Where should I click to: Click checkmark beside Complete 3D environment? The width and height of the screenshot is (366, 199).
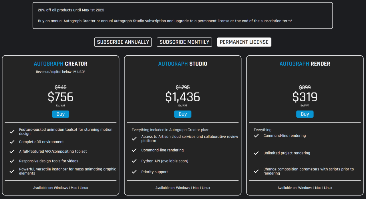click(x=12, y=142)
